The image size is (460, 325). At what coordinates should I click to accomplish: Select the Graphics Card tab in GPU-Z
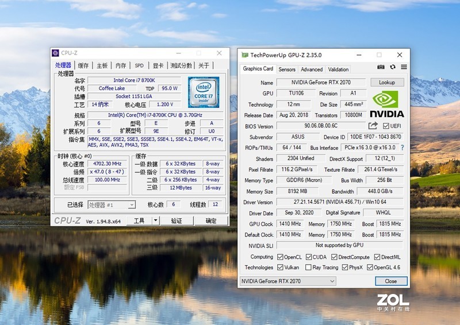click(258, 68)
